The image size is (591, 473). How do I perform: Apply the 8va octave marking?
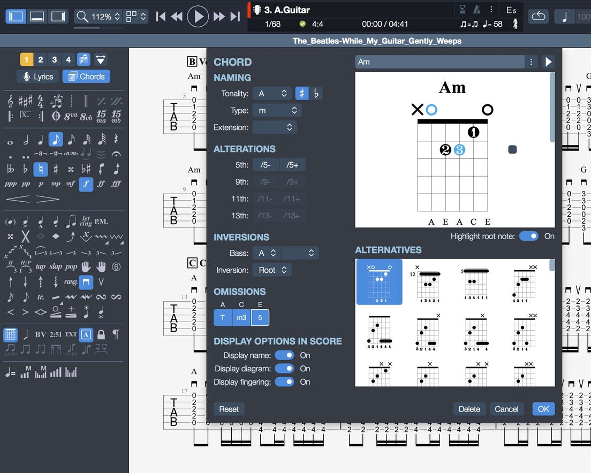coord(71,116)
